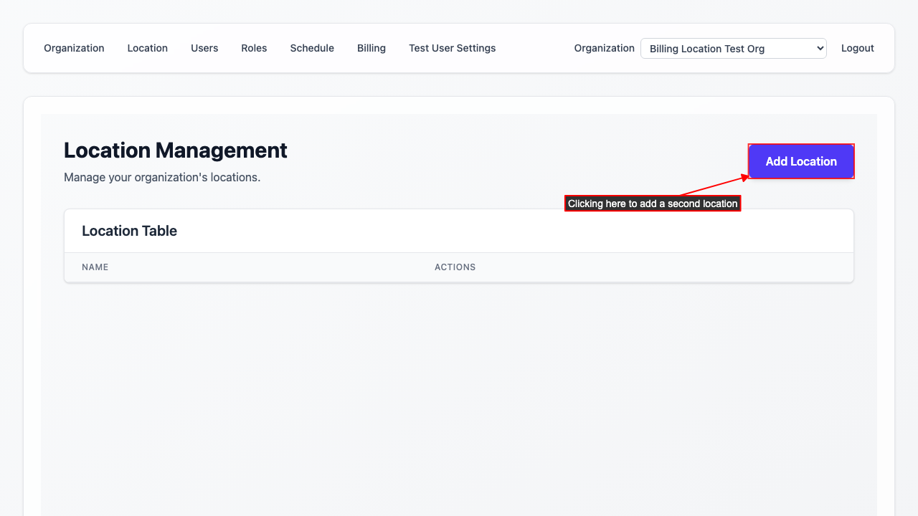Viewport: 918px width, 516px height.
Task: Click the NAME column header
Action: coord(95,267)
